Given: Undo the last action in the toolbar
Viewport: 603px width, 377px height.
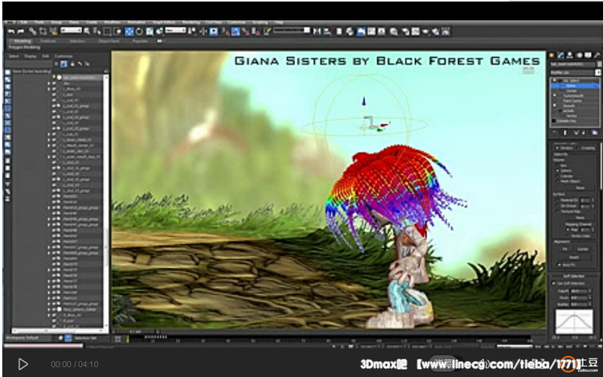Looking at the screenshot, I should 11,31.
